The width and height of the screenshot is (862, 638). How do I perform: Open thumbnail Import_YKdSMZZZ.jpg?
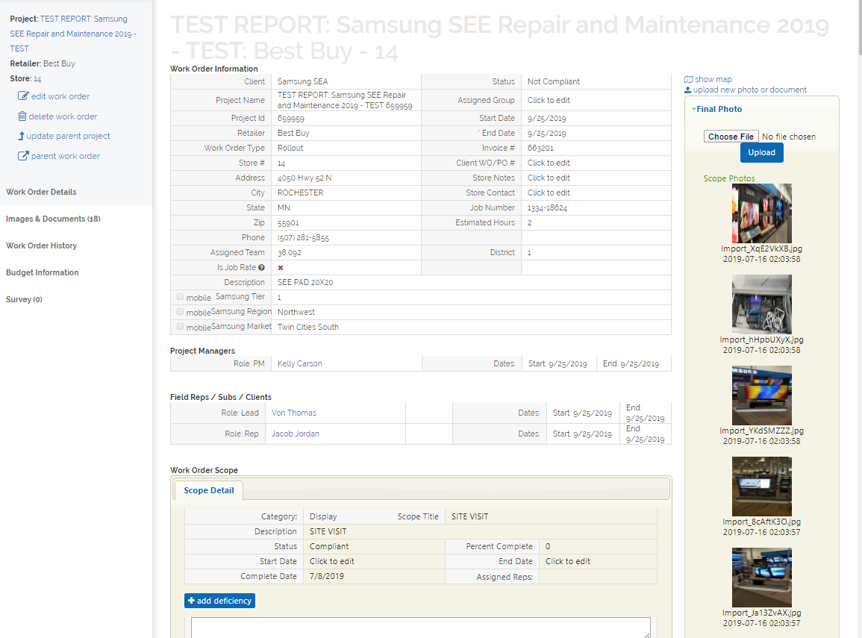(x=761, y=395)
